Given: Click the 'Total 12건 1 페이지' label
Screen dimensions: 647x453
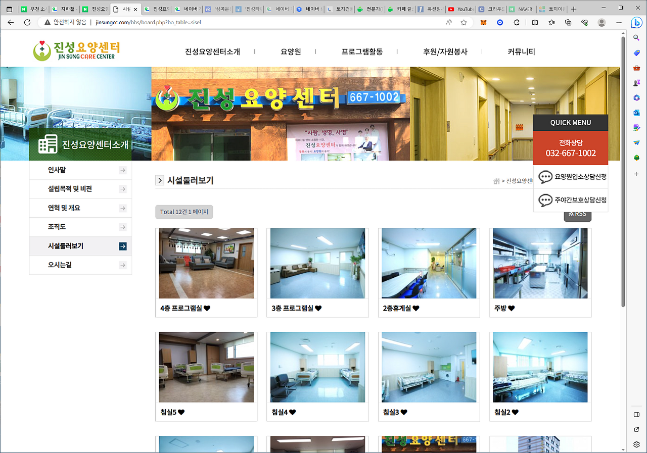Looking at the screenshot, I should [184, 212].
